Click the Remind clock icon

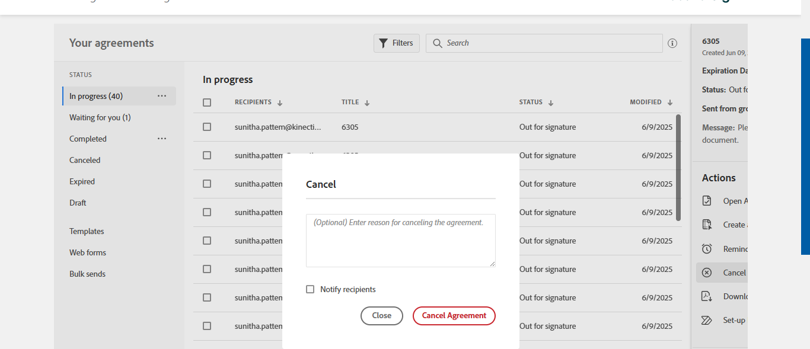pyautogui.click(x=707, y=249)
